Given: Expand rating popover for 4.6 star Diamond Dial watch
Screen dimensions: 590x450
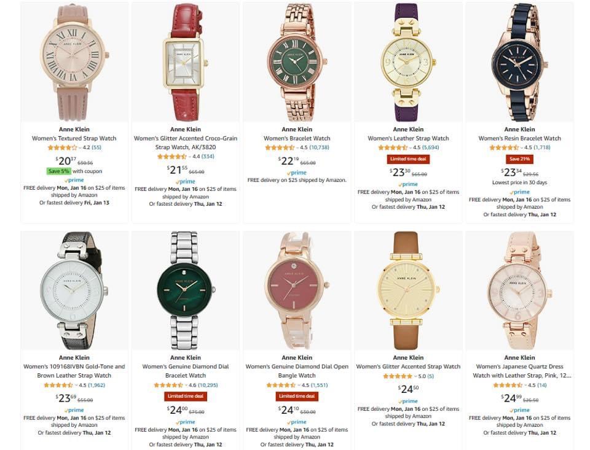Looking at the screenshot, I should (x=186, y=385).
